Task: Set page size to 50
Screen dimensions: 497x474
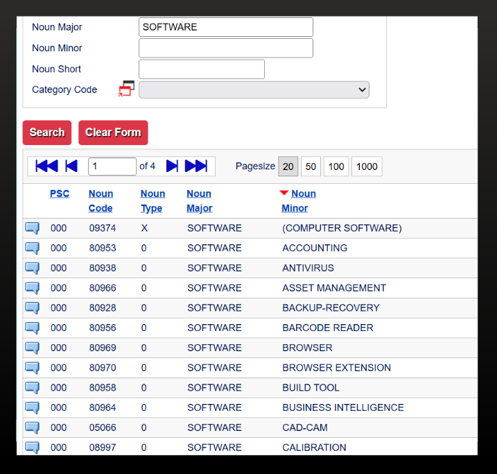Action: (x=311, y=167)
